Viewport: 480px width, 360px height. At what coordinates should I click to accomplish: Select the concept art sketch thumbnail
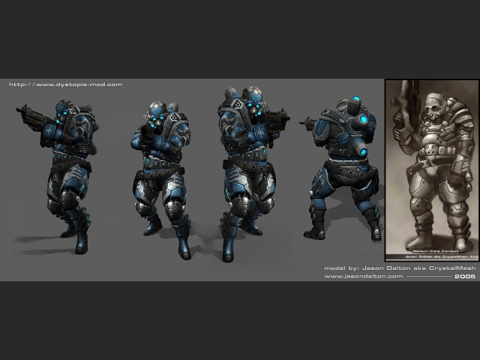click(x=432, y=170)
